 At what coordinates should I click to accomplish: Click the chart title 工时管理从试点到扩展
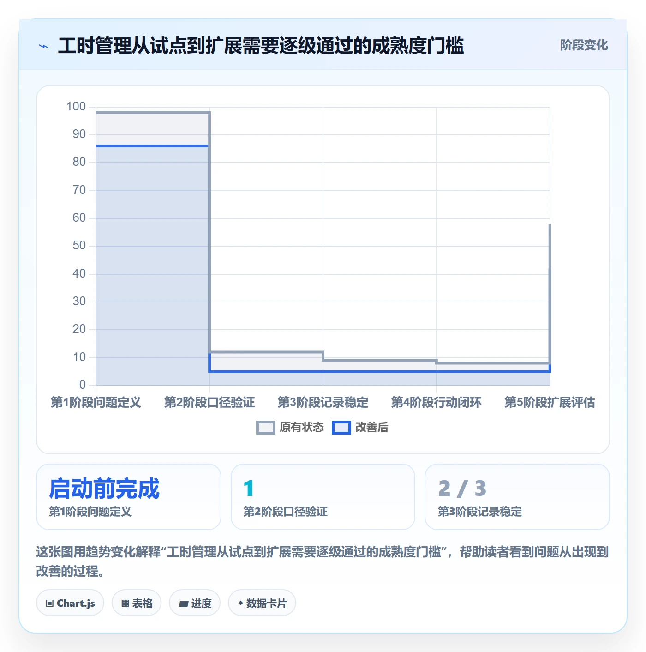click(x=261, y=46)
